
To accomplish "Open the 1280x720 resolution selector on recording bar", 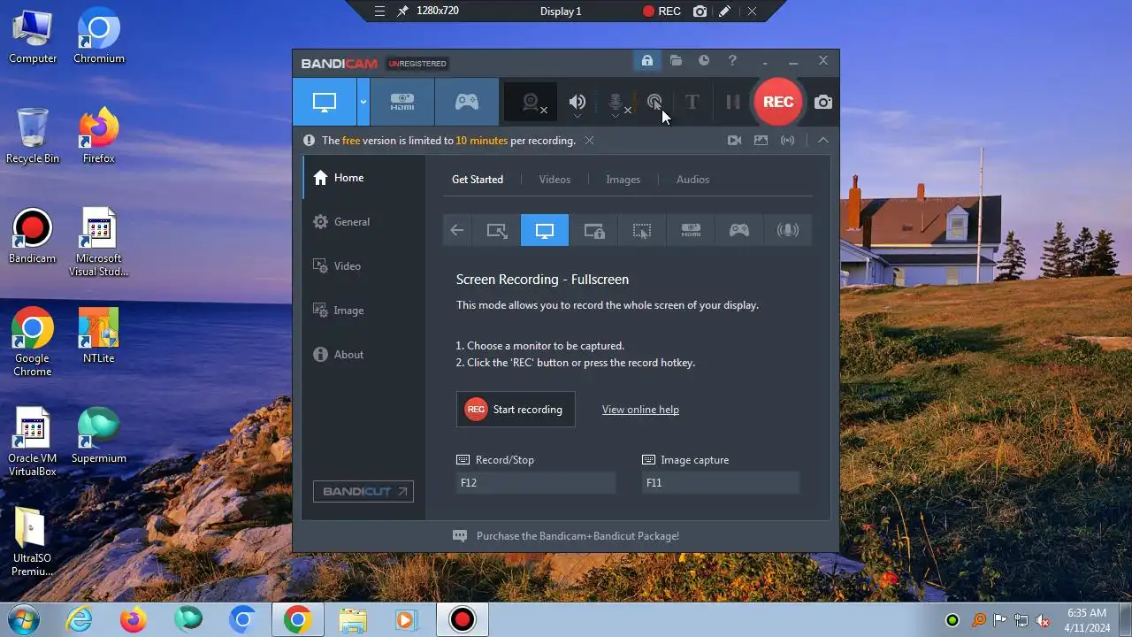I will click(438, 12).
